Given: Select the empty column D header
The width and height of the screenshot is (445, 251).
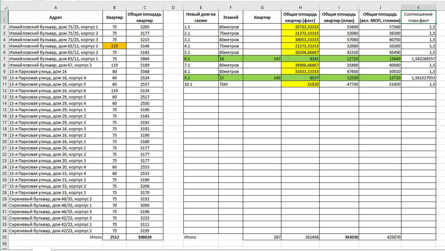Looking at the screenshot, I should tap(173, 7).
